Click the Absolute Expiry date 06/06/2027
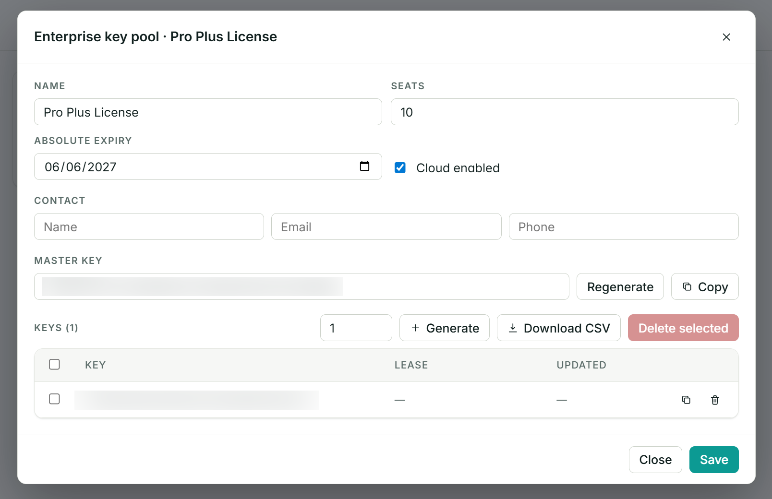This screenshot has height=499, width=772. 81,167
